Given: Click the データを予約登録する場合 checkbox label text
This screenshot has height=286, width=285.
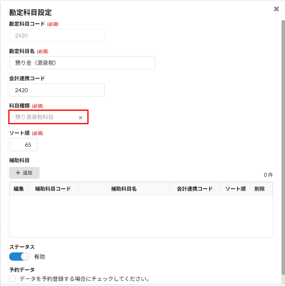Looking at the screenshot, I should coord(84,279).
